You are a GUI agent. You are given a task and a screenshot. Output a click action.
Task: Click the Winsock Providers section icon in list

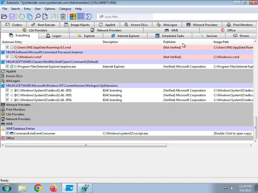(3, 105)
